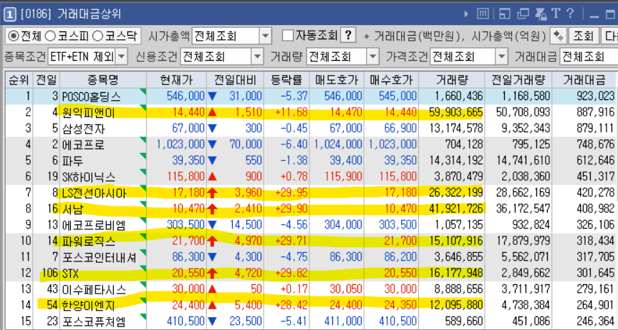Click the 조회 search button
The width and height of the screenshot is (618, 330).
point(583,36)
